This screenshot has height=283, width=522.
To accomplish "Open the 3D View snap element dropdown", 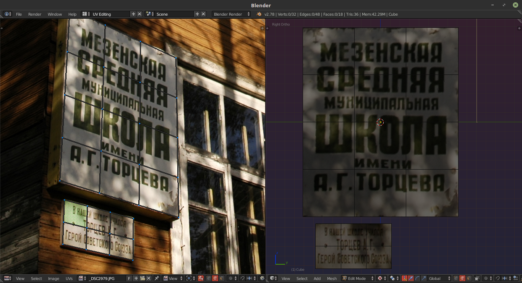I will (x=506, y=278).
